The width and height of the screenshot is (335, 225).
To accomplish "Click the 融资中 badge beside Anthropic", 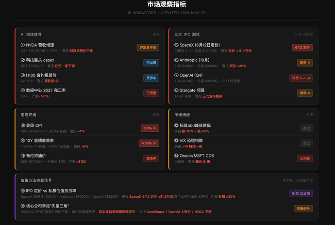I will tap(305, 63).
